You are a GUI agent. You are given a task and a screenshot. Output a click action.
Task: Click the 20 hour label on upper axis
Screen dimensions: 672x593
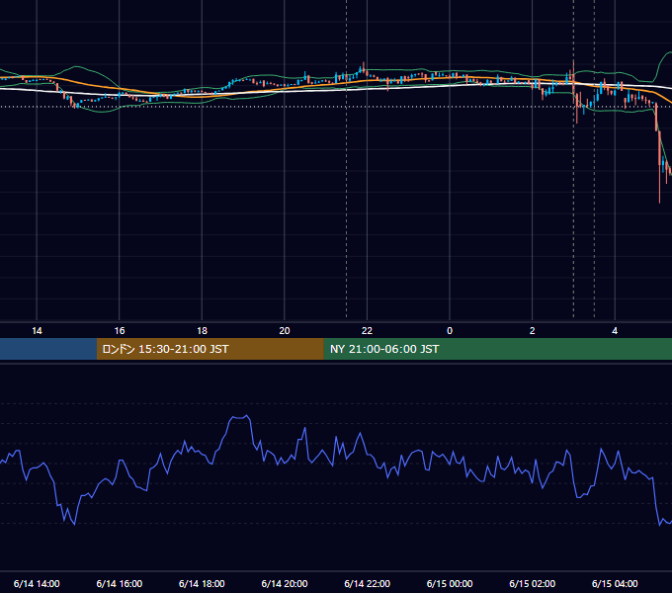(285, 331)
